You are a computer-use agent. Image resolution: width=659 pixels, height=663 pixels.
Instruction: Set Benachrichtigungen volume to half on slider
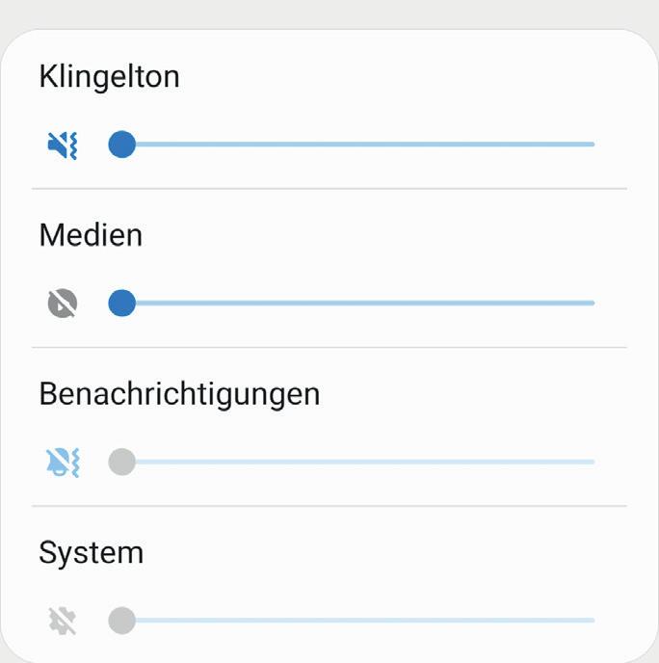(357, 462)
